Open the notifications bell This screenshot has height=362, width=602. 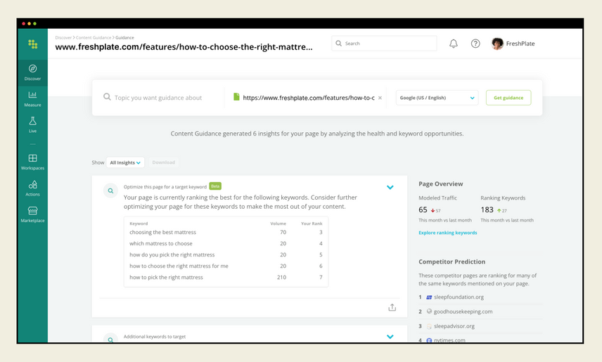[454, 44]
